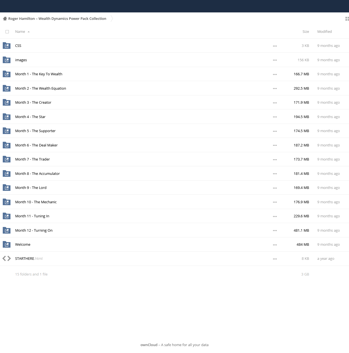Click the code file icon for STARTHERE.html
The width and height of the screenshot is (349, 353).
click(x=7, y=258)
